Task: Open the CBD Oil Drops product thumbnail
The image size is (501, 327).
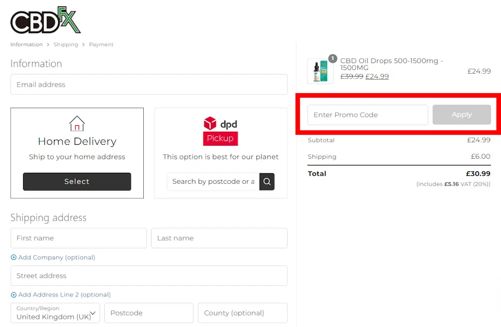Action: (x=320, y=71)
